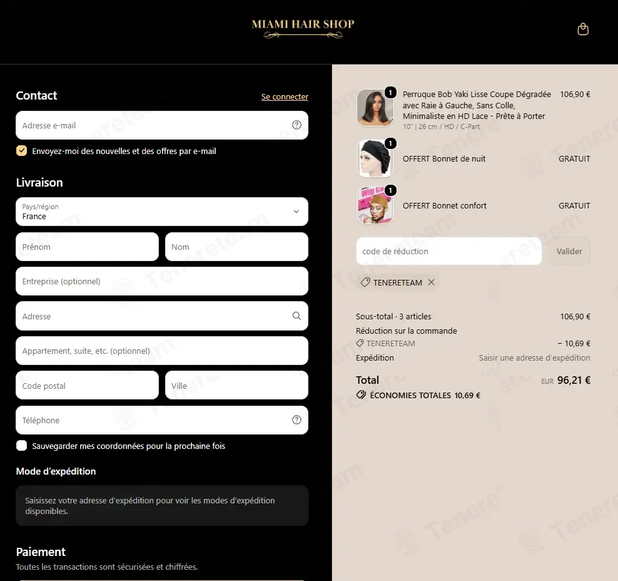This screenshot has height=581, width=618.
Task: Click the email field help question-mark icon
Action: (296, 125)
